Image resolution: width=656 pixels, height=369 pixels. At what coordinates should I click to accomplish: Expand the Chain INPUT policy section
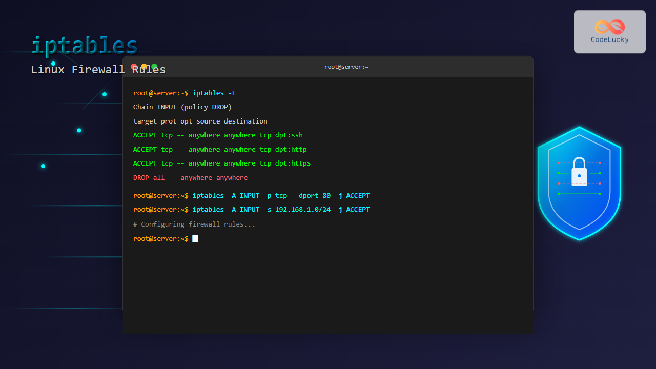click(182, 107)
